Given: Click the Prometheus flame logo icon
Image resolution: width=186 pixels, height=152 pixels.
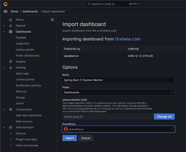Looking at the screenshot, I should [x=66, y=129].
